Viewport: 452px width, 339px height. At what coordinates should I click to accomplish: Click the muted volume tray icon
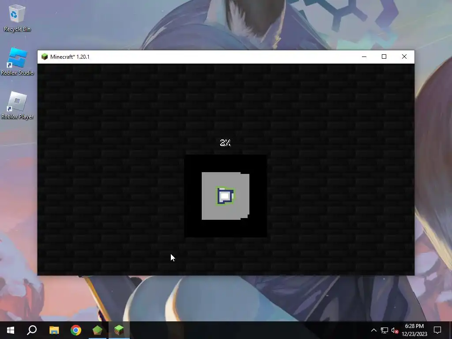tap(395, 330)
